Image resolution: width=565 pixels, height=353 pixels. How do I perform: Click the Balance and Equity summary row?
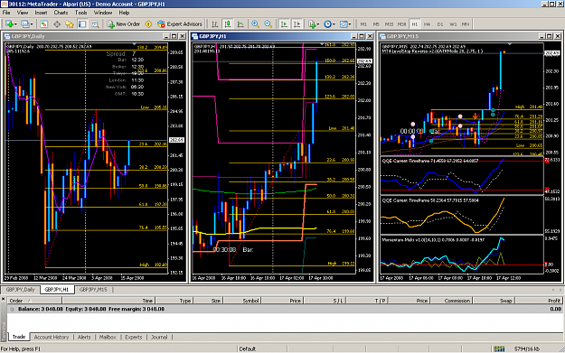point(285,309)
